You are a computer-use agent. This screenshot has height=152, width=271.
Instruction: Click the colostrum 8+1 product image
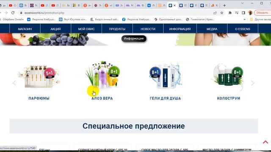(228, 76)
